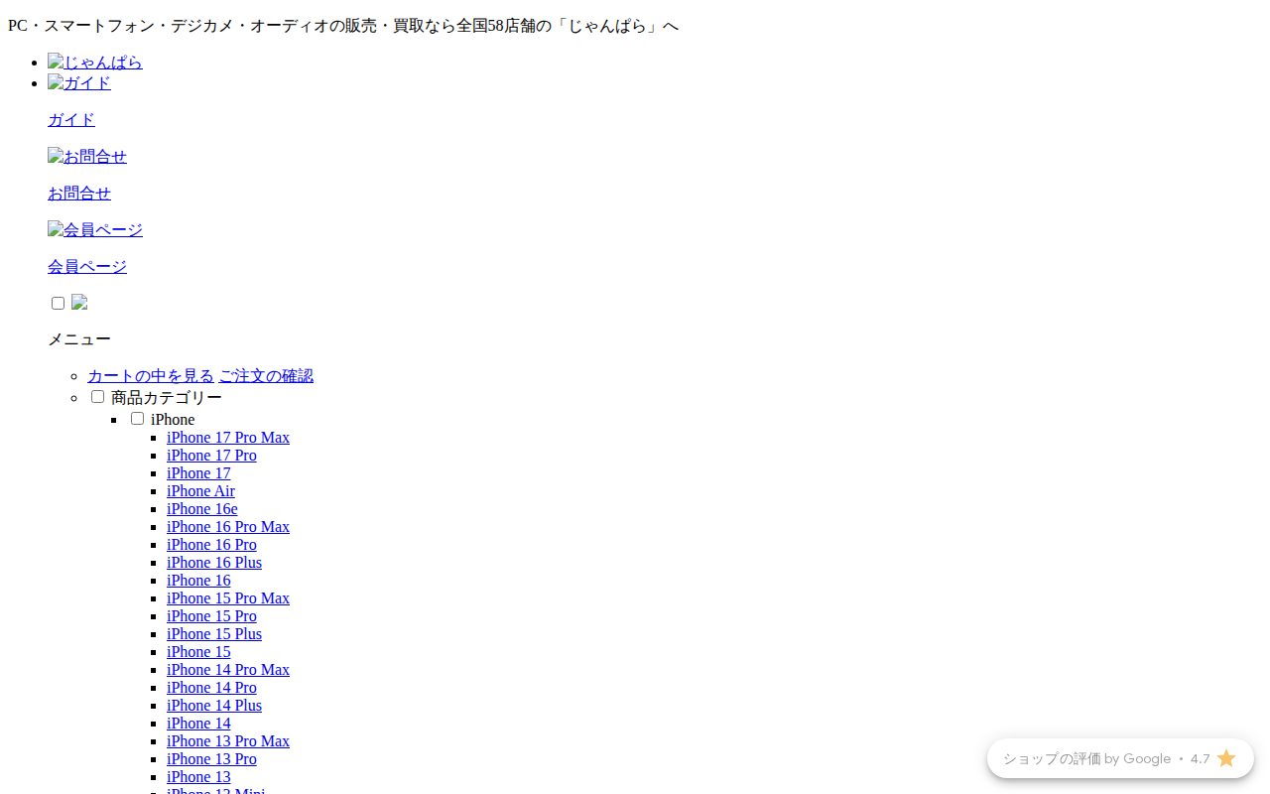Viewport: 1270px width, 794px height.
Task: Select iPhone 17 Pro link
Action: pyautogui.click(x=211, y=456)
